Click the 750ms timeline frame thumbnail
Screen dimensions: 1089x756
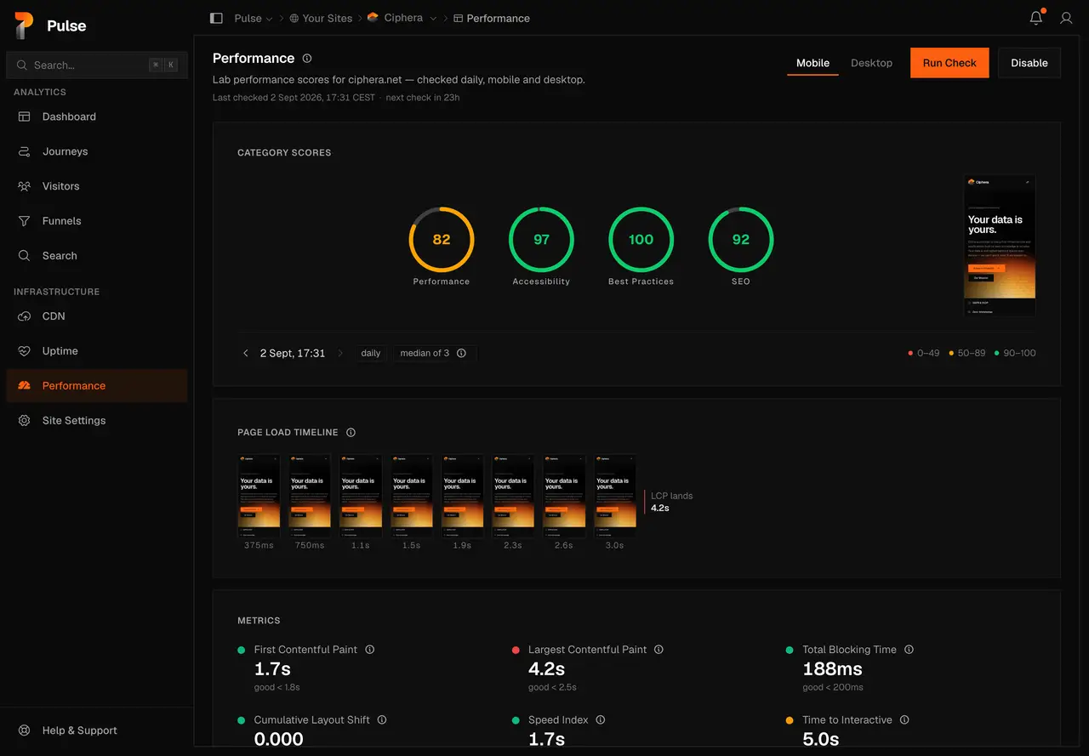click(x=310, y=496)
